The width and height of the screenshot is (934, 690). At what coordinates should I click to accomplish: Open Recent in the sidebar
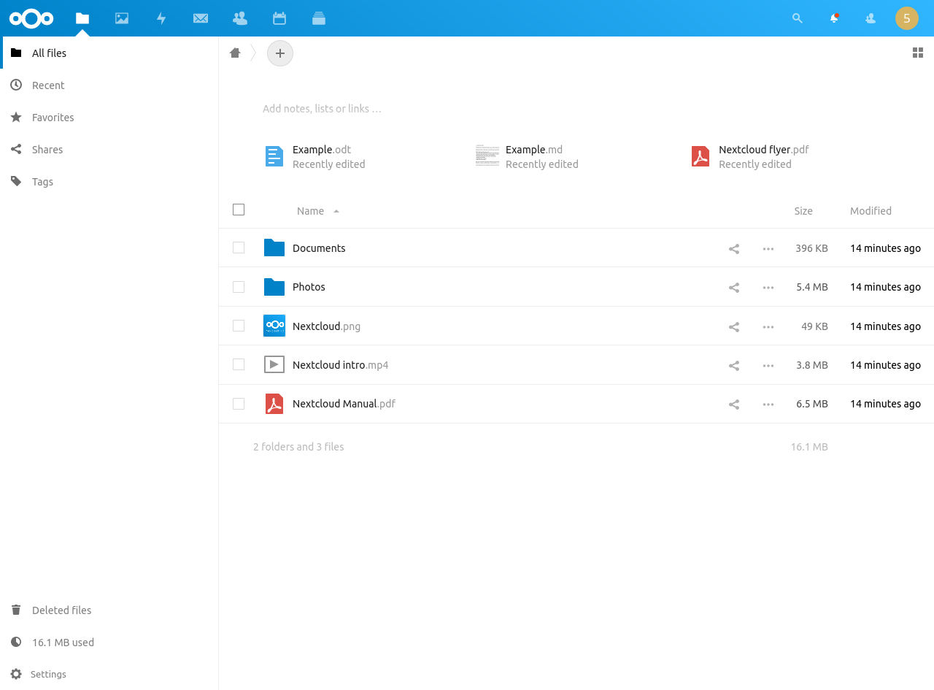point(109,85)
